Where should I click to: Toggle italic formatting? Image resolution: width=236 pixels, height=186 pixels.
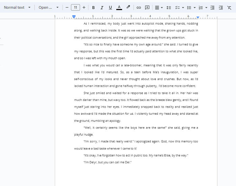102,7
